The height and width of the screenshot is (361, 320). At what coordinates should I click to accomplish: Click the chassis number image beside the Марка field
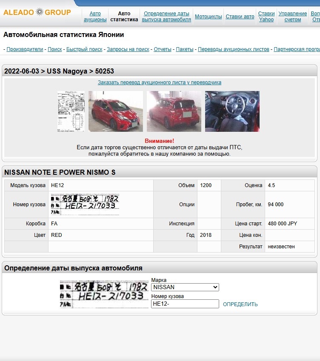(104, 294)
